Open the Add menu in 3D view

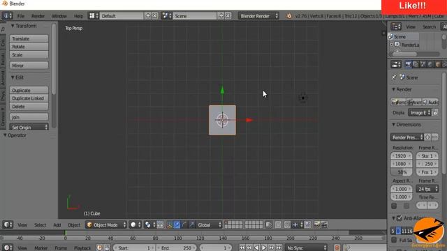[x=57, y=225]
